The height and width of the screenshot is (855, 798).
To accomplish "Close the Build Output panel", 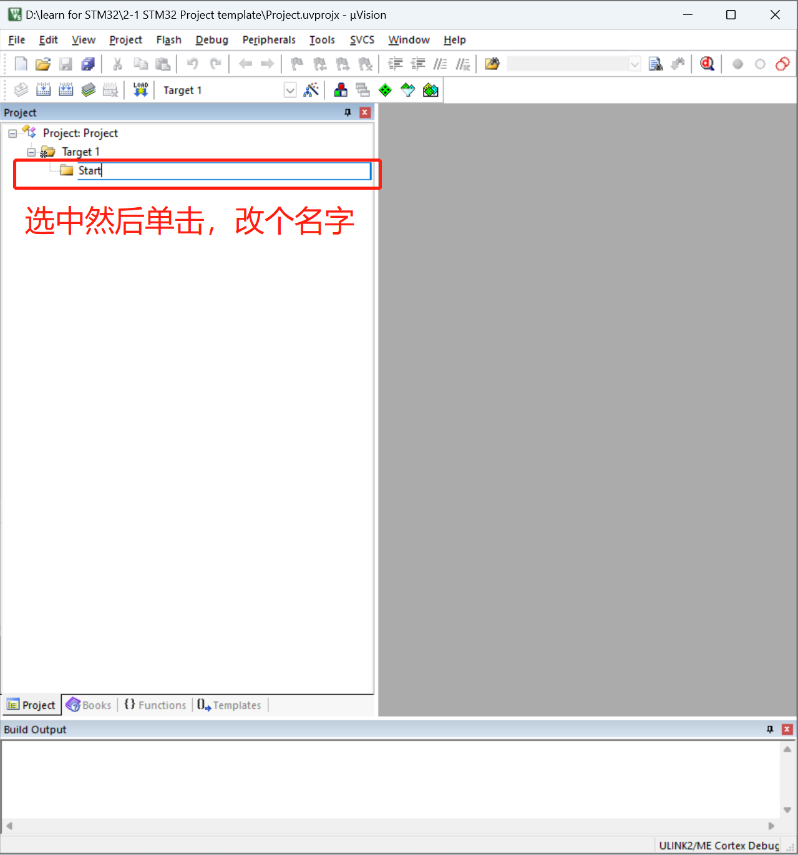I will tap(787, 729).
